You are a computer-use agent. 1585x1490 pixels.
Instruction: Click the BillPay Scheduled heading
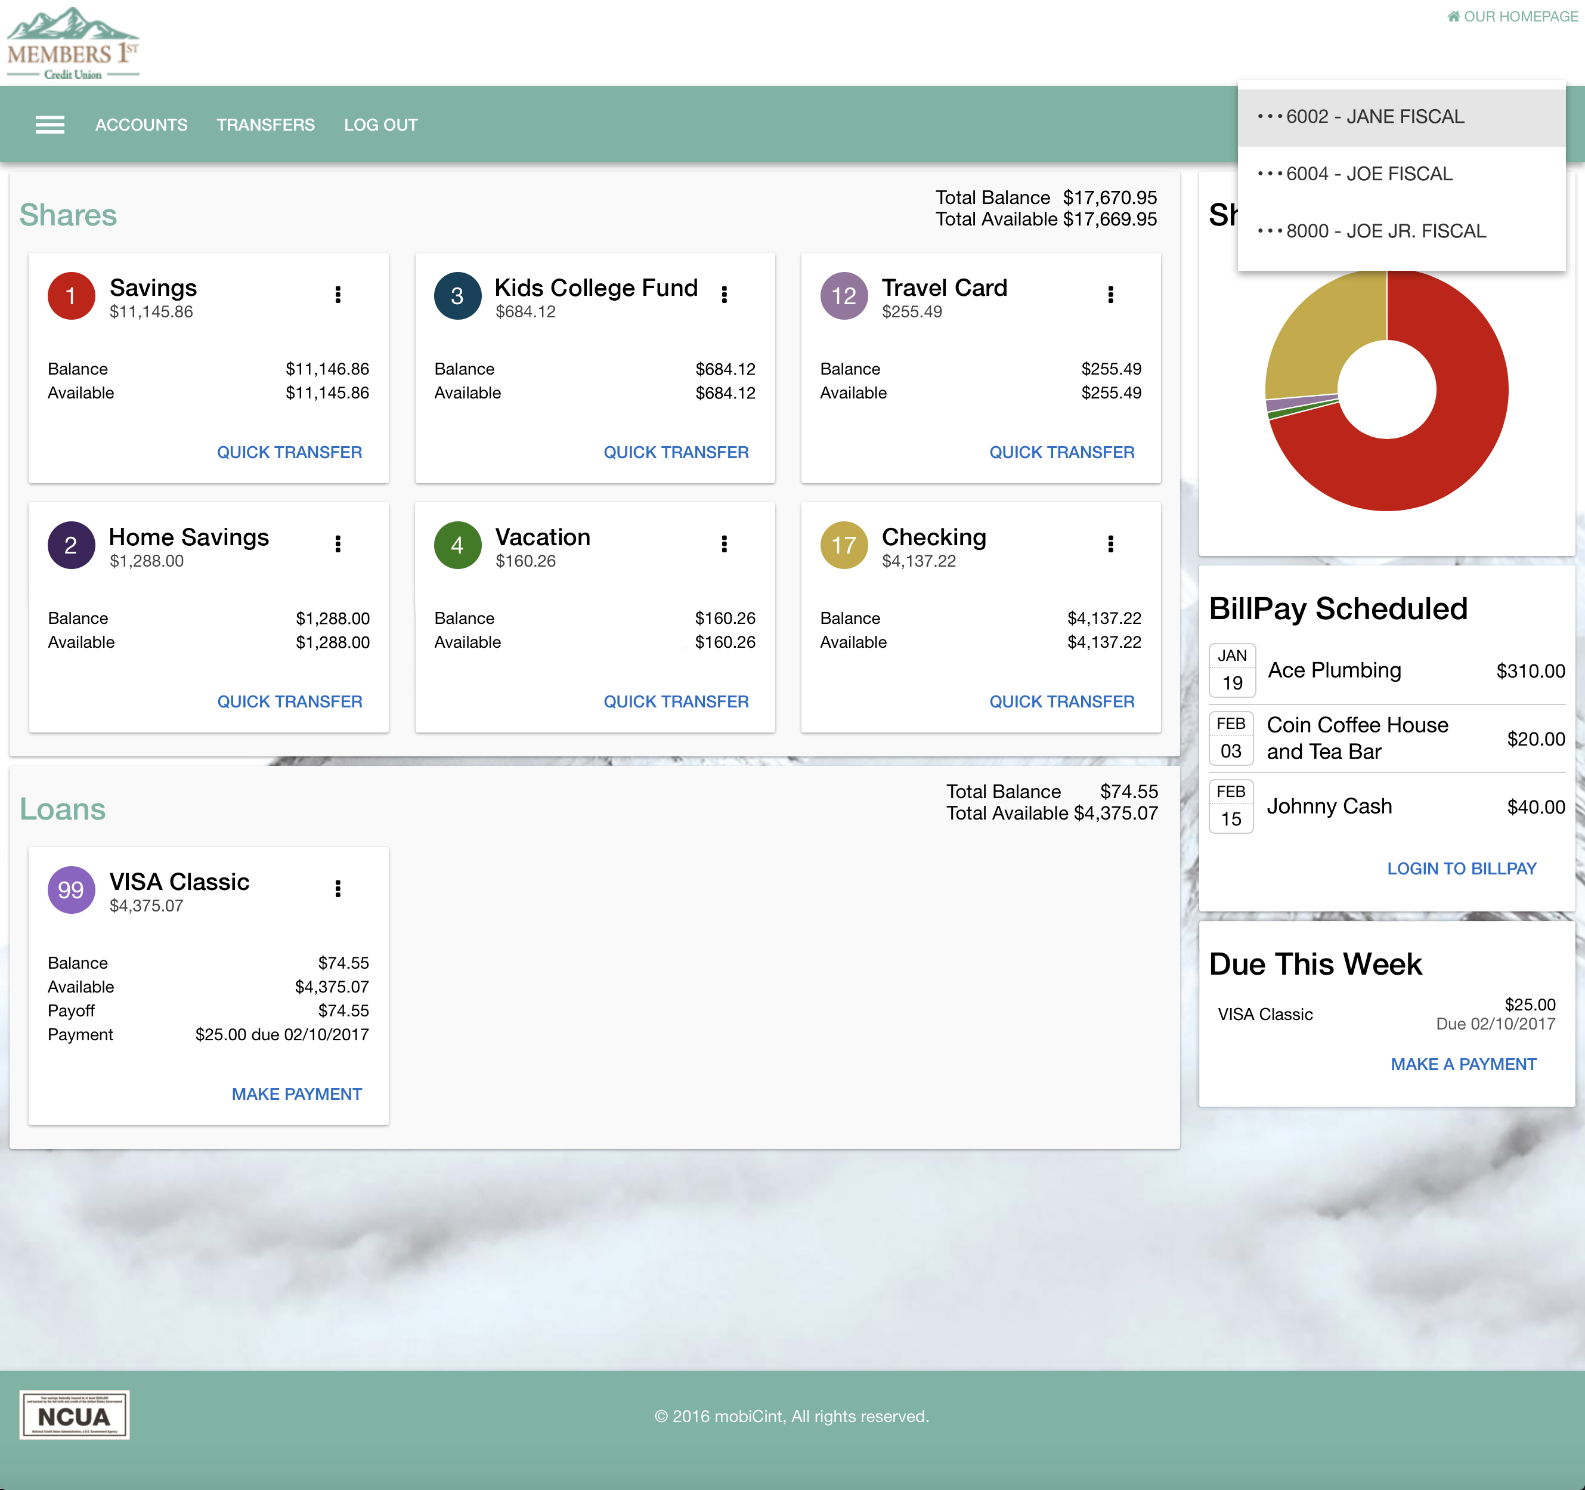[x=1338, y=608]
